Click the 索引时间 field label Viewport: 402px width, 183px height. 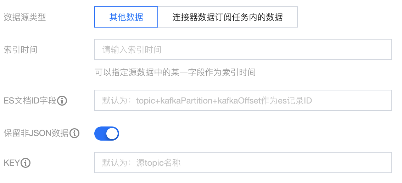[x=21, y=49]
